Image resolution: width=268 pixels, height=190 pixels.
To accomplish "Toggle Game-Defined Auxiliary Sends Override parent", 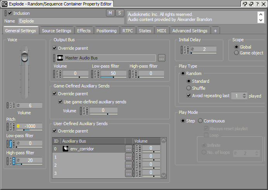I will click(x=55, y=94).
